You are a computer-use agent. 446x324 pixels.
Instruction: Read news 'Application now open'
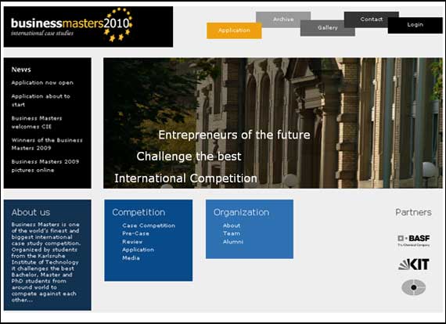click(x=42, y=83)
